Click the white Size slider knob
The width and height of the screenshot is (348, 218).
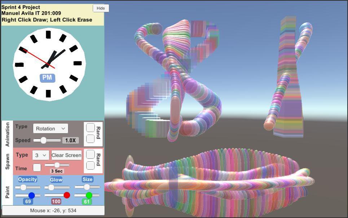pyautogui.click(x=87, y=187)
